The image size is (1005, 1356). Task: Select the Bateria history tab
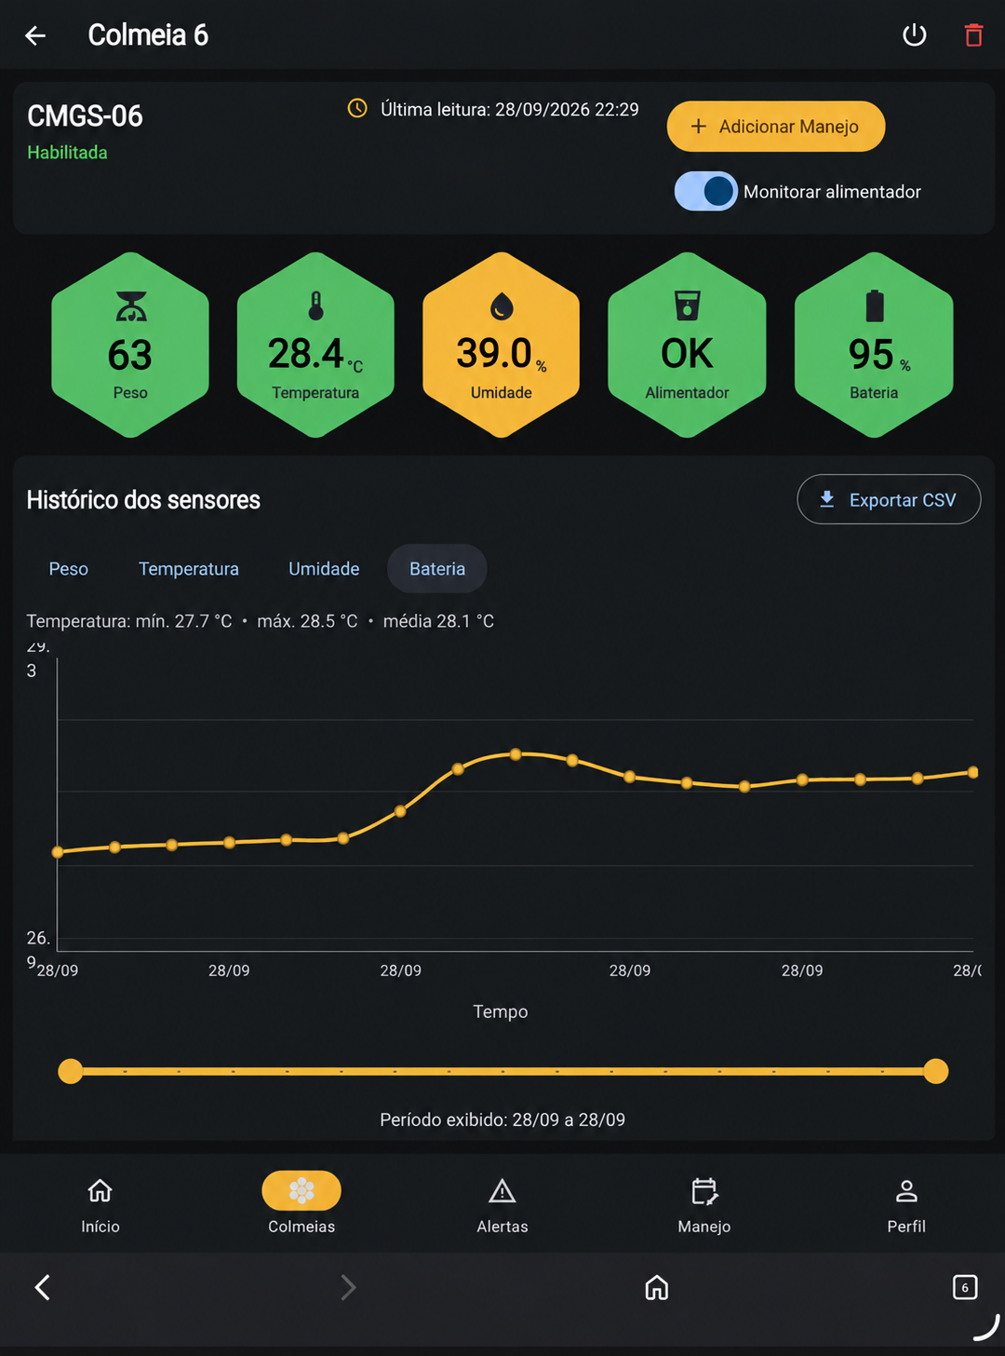pos(437,568)
